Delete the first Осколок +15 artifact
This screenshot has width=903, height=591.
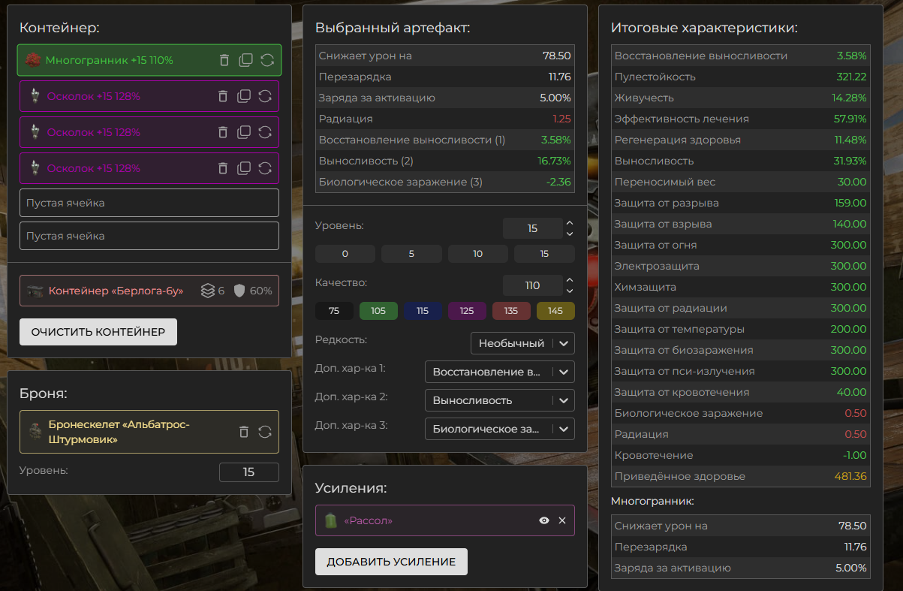point(223,96)
